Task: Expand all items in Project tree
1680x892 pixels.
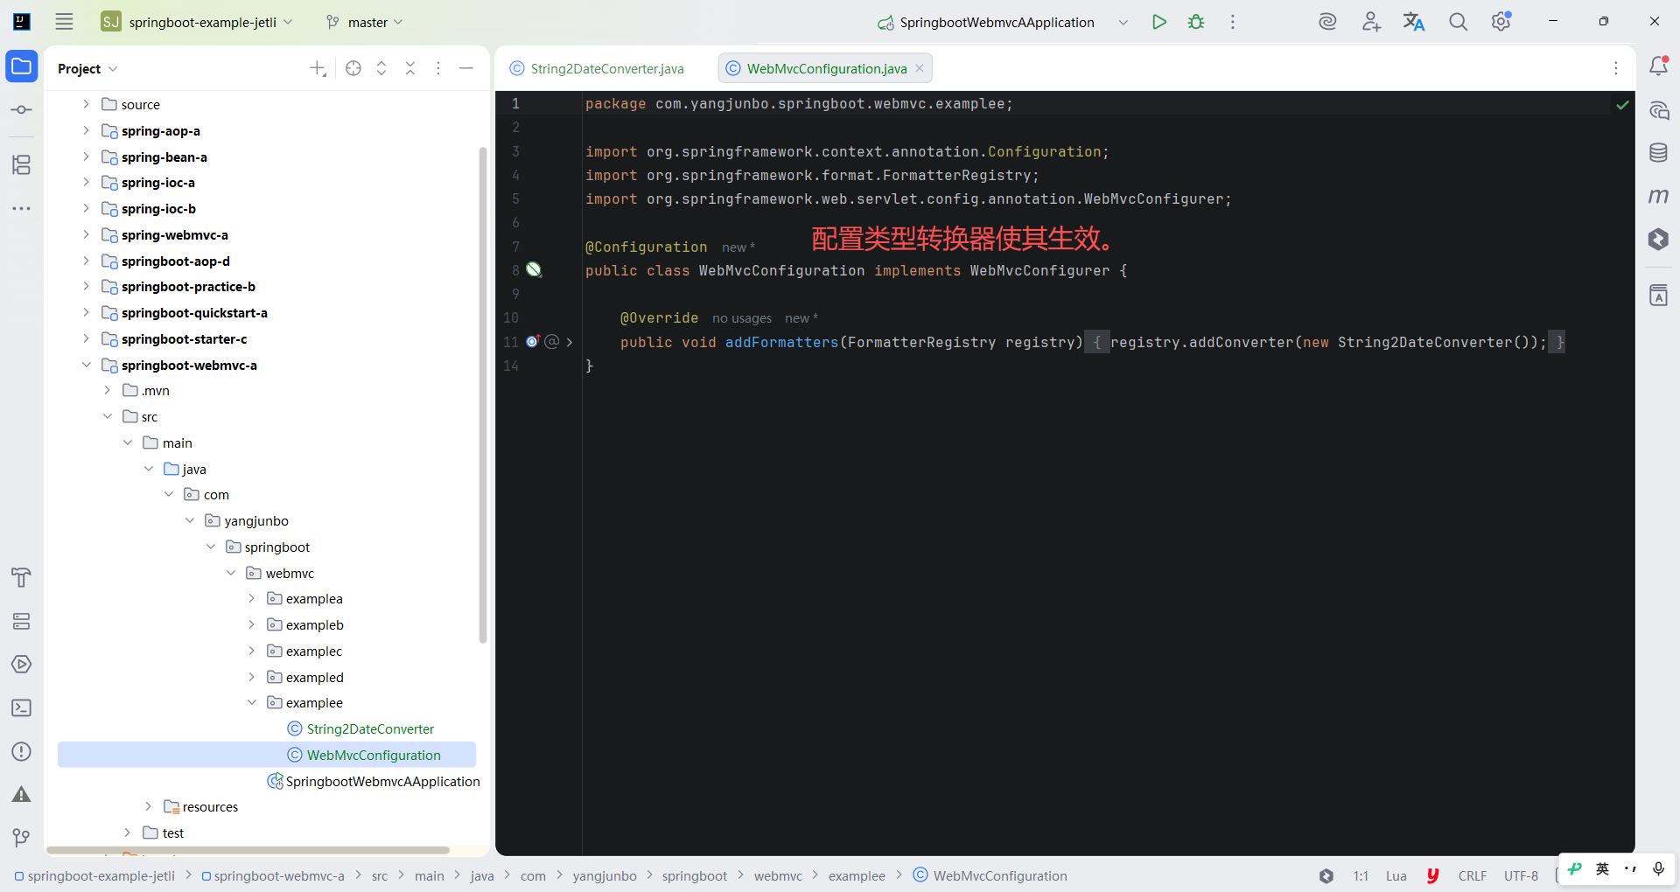Action: click(x=381, y=68)
